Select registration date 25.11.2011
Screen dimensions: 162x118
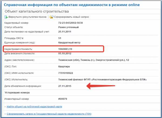coord(65,32)
